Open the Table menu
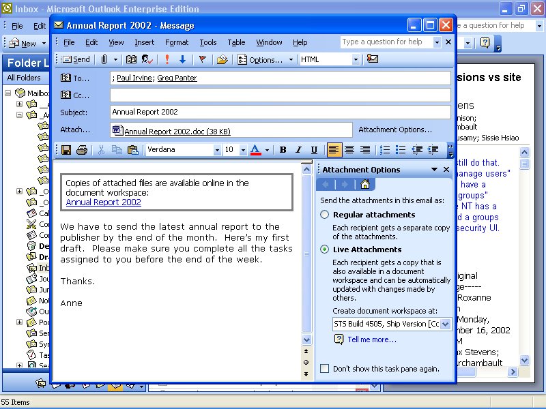Image resolution: width=546 pixels, height=409 pixels. (x=236, y=42)
